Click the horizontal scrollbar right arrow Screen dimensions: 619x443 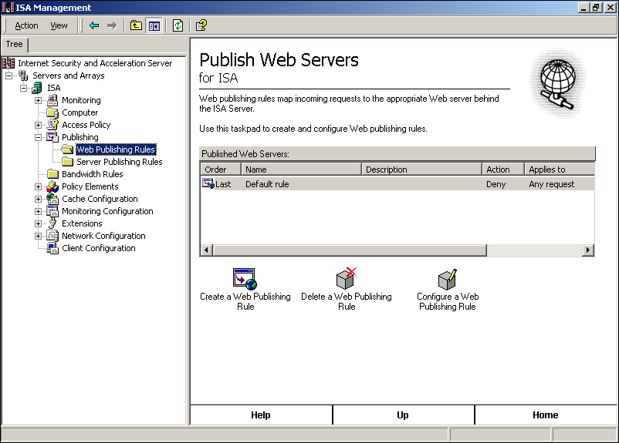588,250
